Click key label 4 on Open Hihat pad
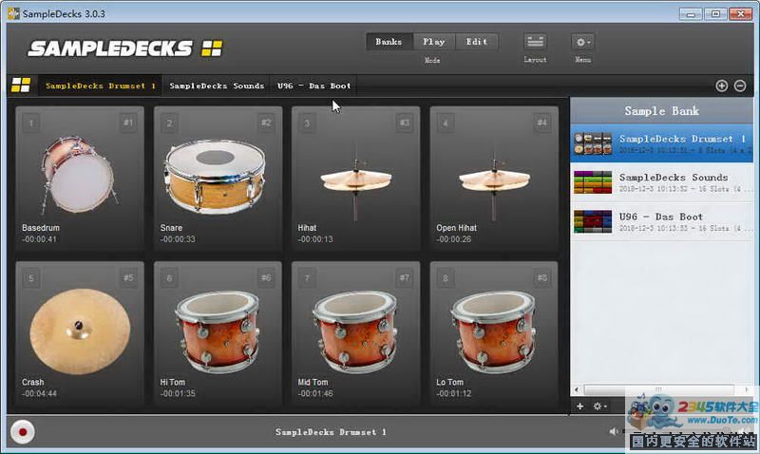 [x=446, y=123]
